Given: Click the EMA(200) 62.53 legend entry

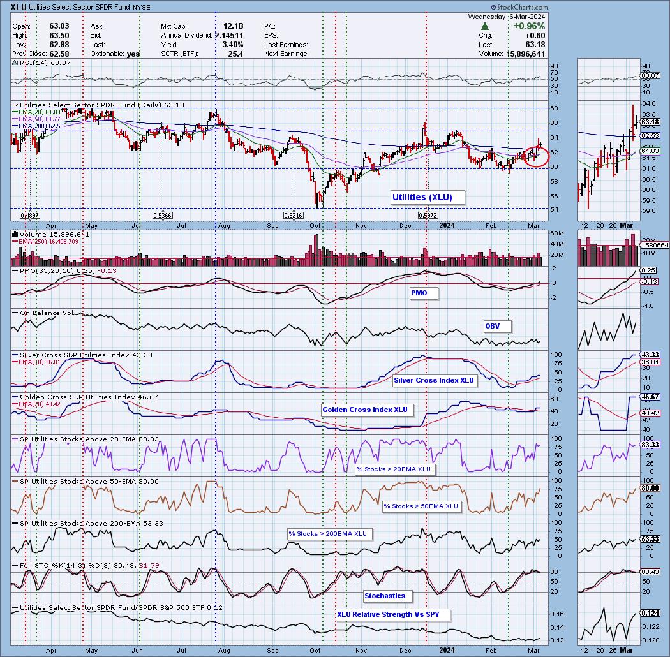Looking at the screenshot, I should click(38, 126).
